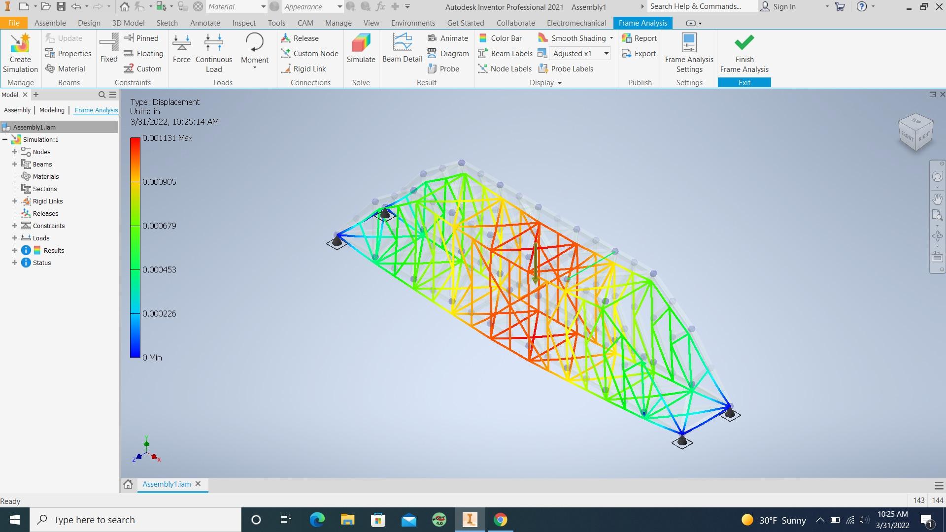Viewport: 946px width, 532px height.
Task: Click the displacement color legend bar
Action: pyautogui.click(x=135, y=247)
